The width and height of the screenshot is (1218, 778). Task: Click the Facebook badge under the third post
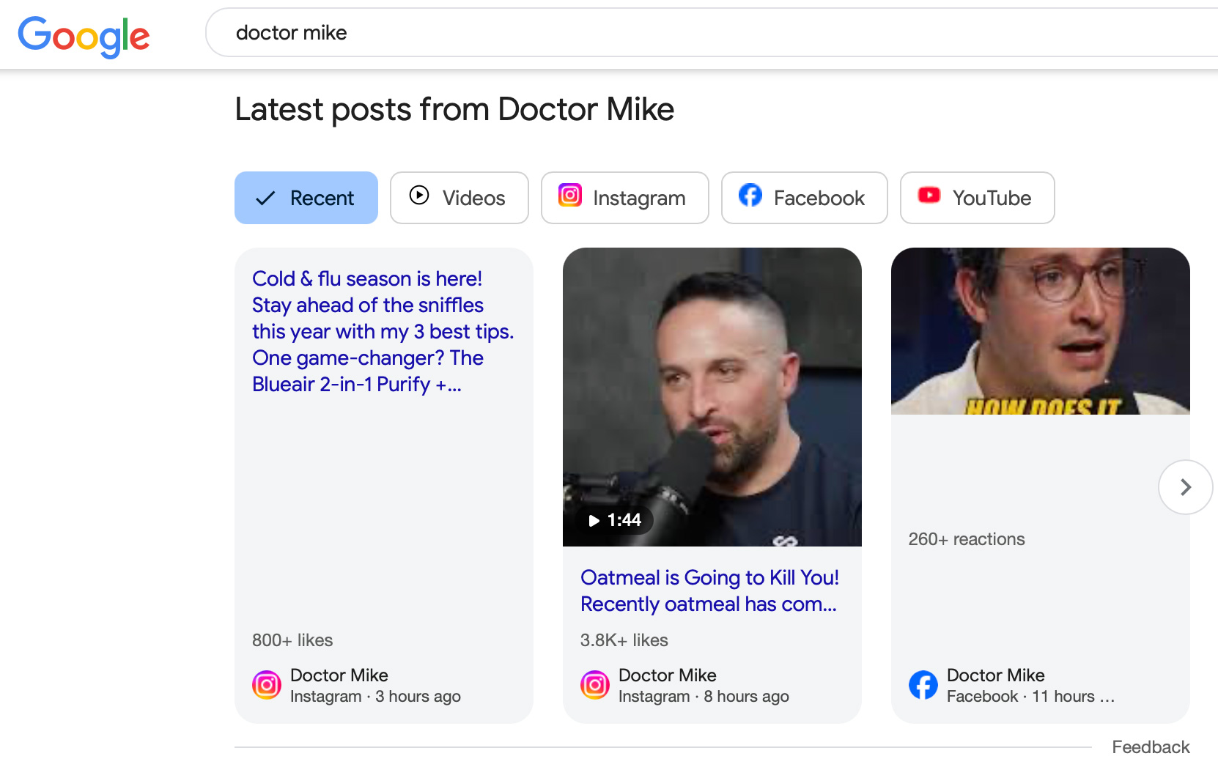(923, 685)
